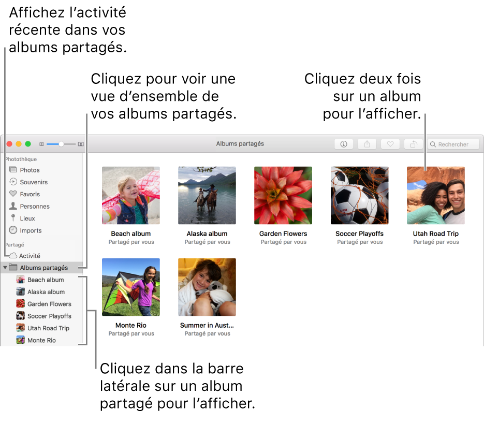
Task: Open the Soccer Playoffs album thumbnail
Action: tap(359, 195)
